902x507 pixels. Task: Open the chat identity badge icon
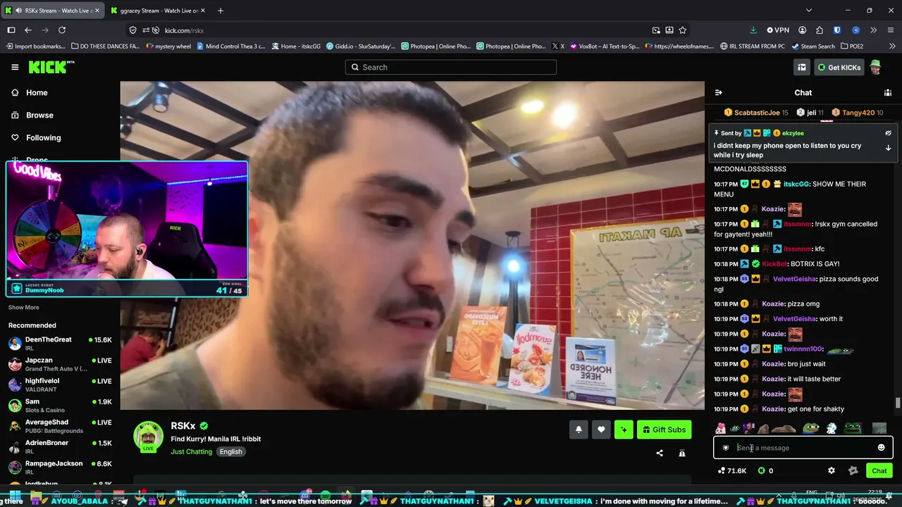click(726, 448)
